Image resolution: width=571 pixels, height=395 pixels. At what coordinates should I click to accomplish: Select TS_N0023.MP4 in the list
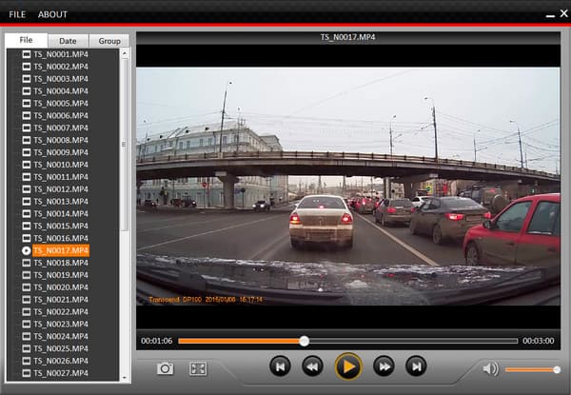tap(61, 324)
